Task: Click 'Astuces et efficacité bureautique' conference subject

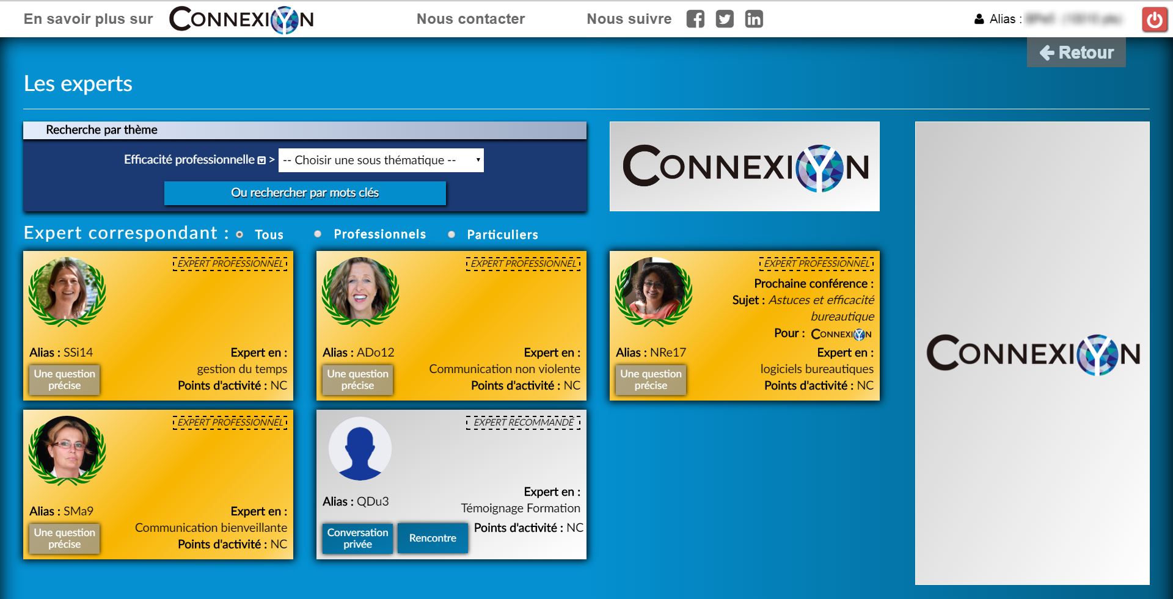Action: (x=821, y=308)
